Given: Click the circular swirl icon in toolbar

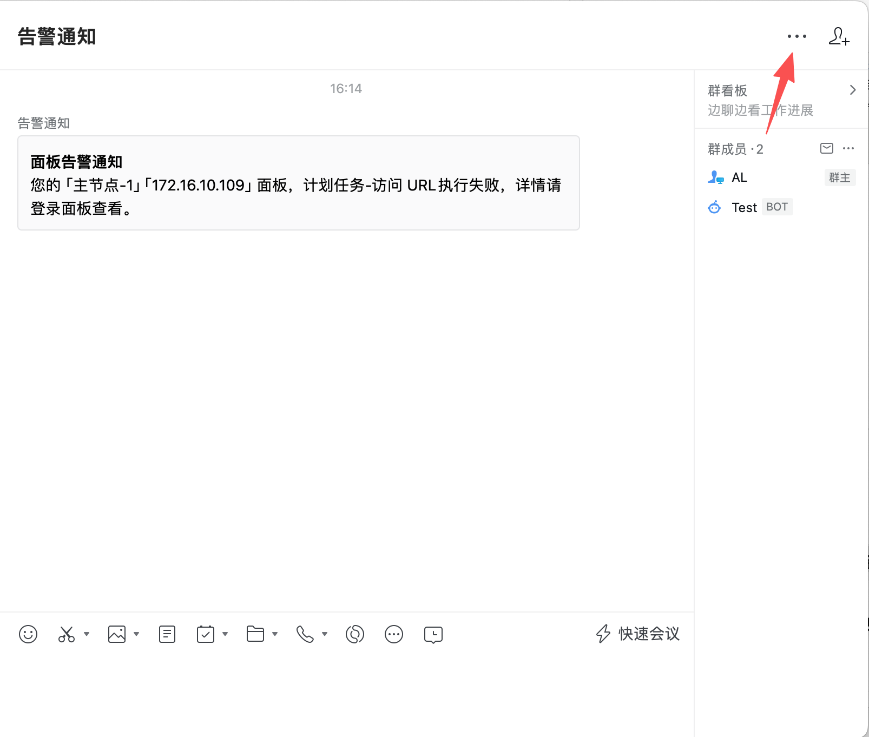Looking at the screenshot, I should 355,634.
